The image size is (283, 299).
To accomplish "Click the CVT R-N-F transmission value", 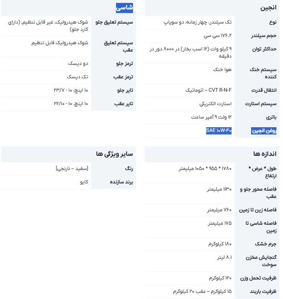I will point(208,90).
